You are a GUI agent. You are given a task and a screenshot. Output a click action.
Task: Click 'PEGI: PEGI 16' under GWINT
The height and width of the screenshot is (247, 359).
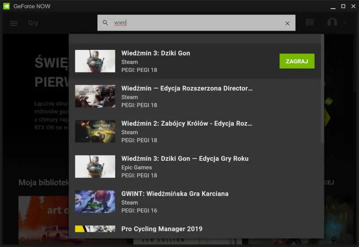(x=139, y=211)
